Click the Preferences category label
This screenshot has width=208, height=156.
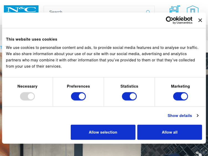point(78,86)
